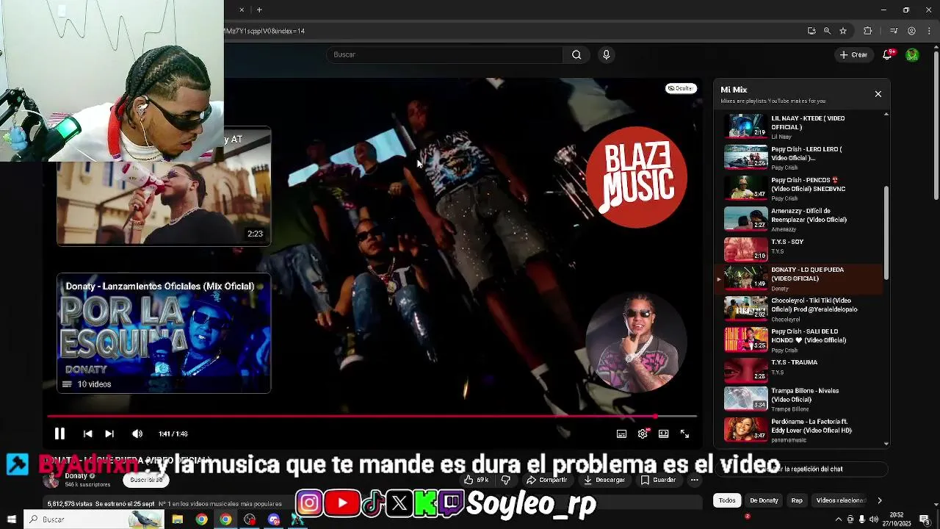Select the Todos filter chip
The height and width of the screenshot is (529, 940).
point(727,500)
